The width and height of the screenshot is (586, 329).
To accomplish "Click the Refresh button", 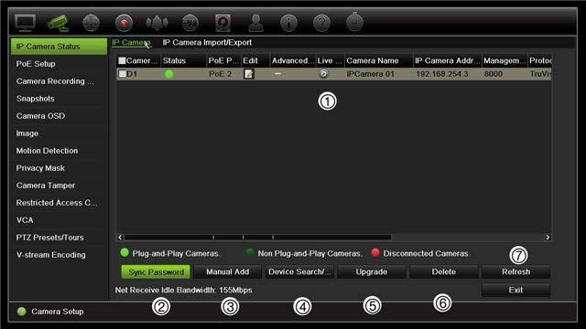I will click(x=515, y=272).
